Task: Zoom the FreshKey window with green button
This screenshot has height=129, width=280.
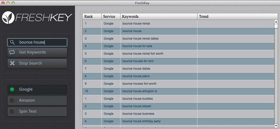Action: click(x=13, y=3)
